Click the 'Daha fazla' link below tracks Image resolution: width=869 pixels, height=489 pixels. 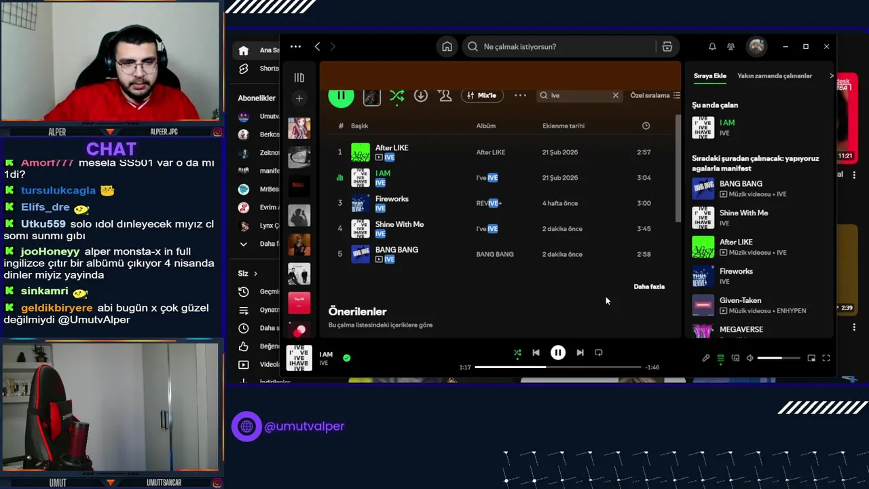coord(649,287)
